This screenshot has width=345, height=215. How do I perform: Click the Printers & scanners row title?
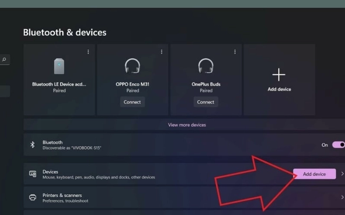[62, 195]
